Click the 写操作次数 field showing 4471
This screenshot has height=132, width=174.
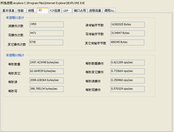pyautogui.click(x=46, y=33)
